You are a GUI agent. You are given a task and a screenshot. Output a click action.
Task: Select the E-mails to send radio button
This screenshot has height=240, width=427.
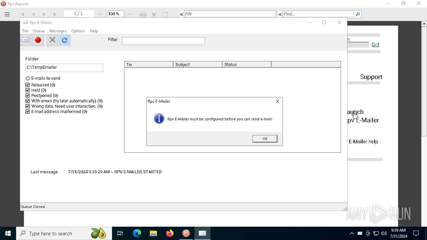click(x=28, y=78)
